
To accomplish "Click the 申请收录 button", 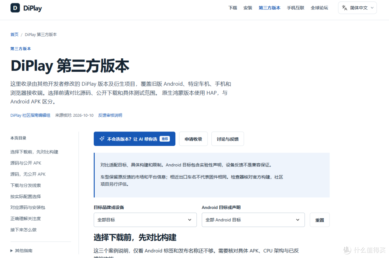I will (x=193, y=139).
